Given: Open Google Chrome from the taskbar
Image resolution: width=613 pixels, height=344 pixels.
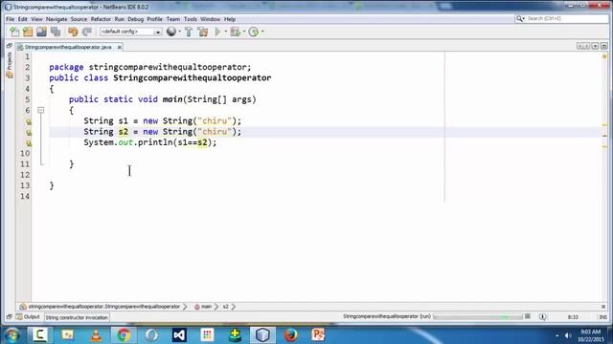Looking at the screenshot, I should tap(124, 335).
